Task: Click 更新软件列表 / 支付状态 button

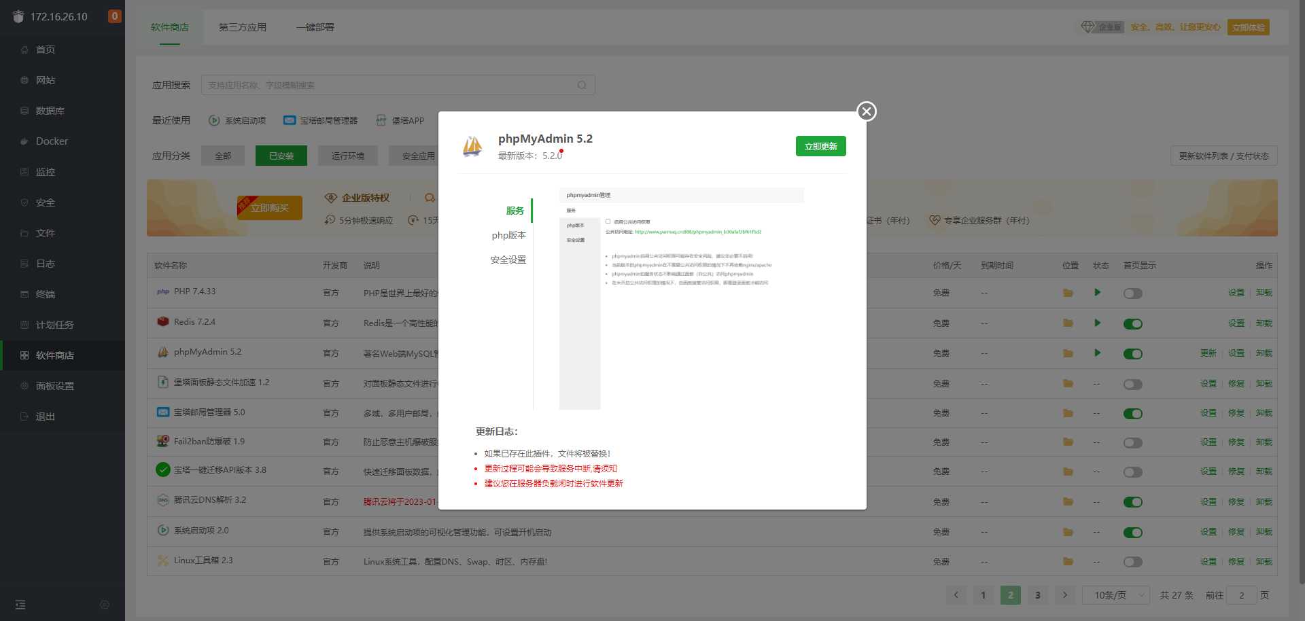Action: point(1223,156)
